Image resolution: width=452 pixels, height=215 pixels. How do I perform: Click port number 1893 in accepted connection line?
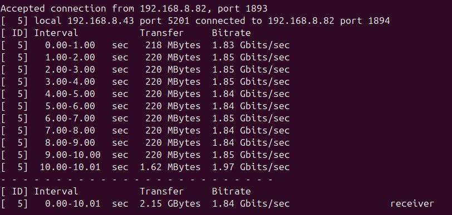click(256, 9)
